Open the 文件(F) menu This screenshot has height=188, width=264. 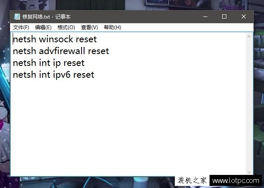click(21, 27)
